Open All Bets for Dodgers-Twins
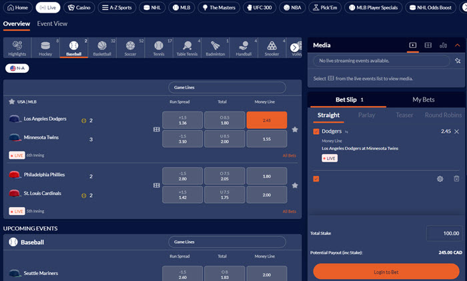The image size is (467, 281). [x=289, y=156]
